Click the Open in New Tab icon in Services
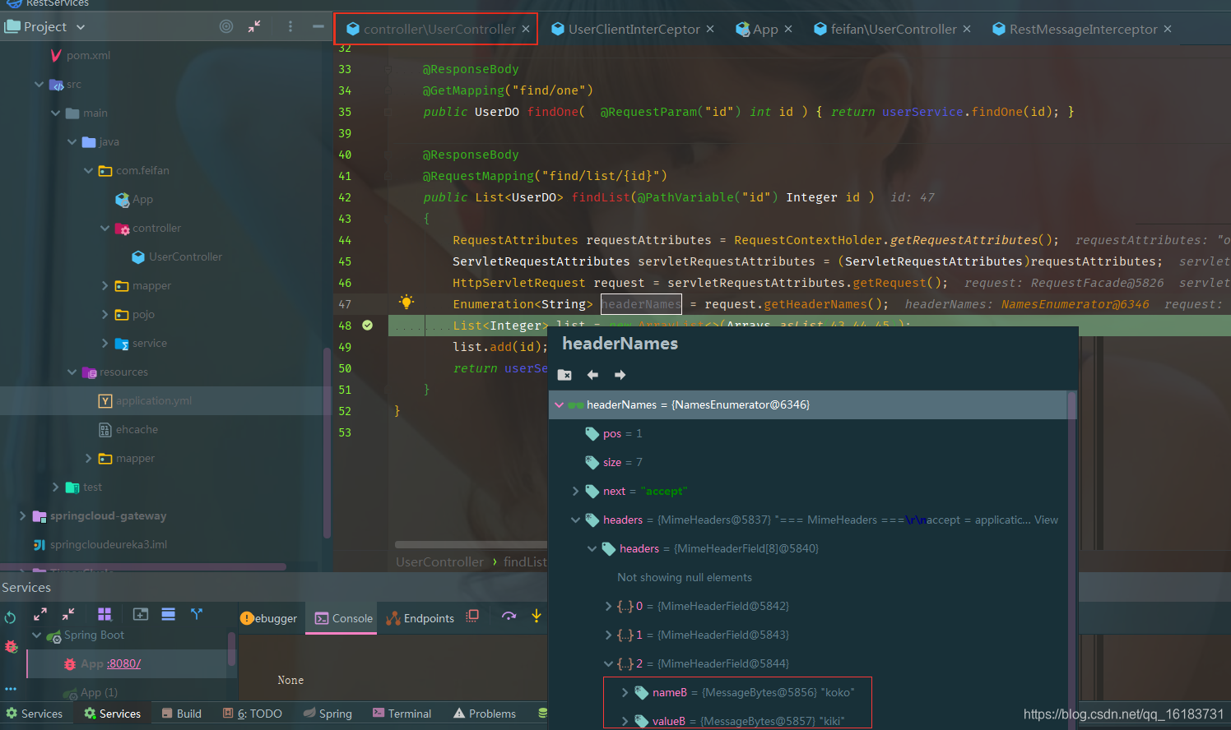Viewport: 1231px width, 730px height. pos(141,614)
